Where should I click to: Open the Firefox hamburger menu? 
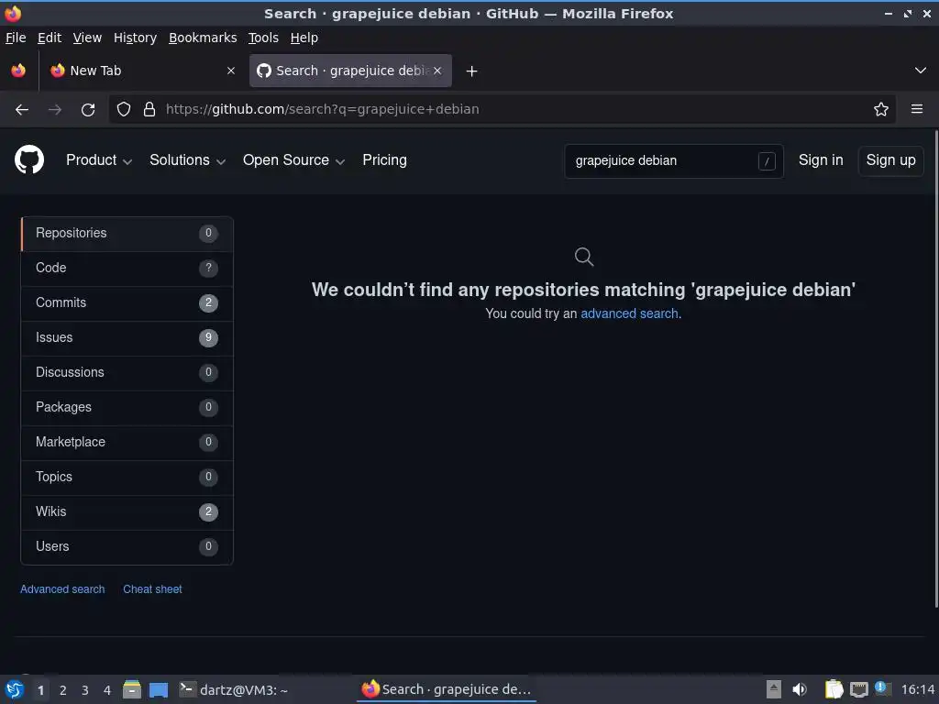[x=917, y=109]
